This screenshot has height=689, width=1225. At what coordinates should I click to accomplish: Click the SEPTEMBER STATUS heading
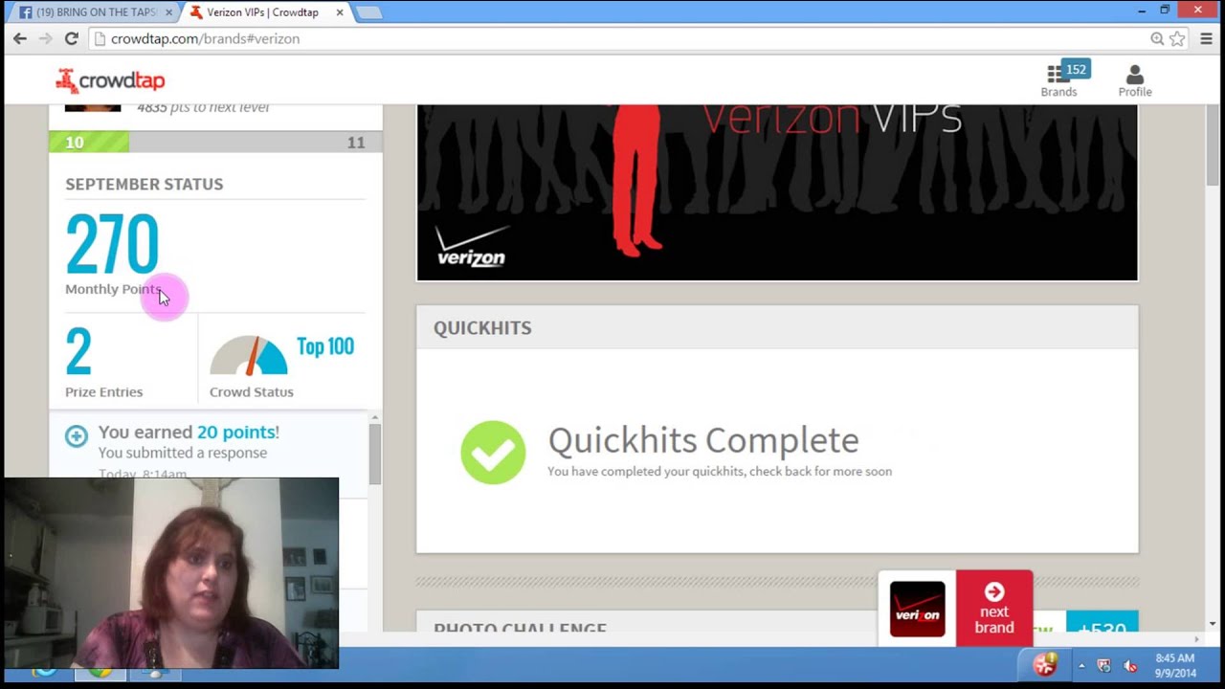click(144, 184)
